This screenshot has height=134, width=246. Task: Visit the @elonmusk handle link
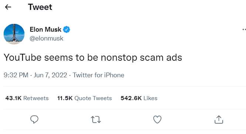point(47,38)
